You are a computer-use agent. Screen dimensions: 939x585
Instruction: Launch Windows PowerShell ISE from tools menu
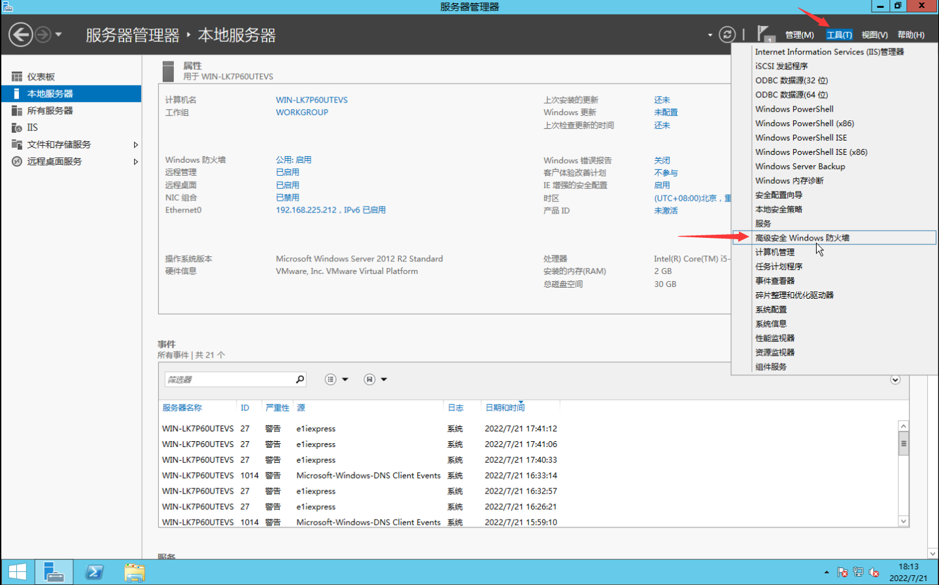point(834,138)
